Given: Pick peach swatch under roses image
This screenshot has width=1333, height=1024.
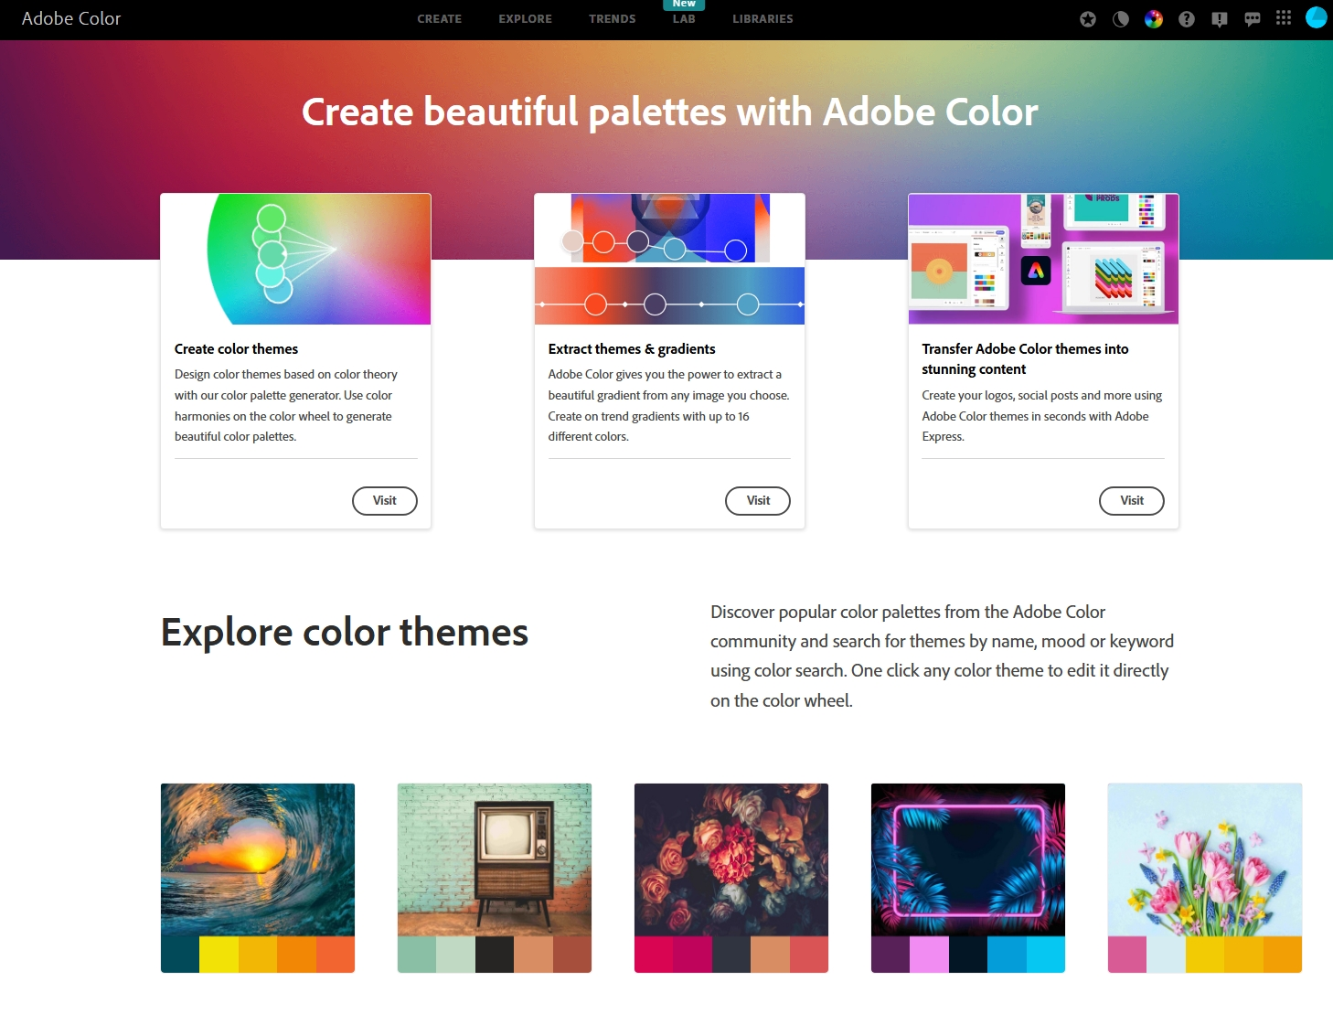Looking at the screenshot, I should [770, 955].
